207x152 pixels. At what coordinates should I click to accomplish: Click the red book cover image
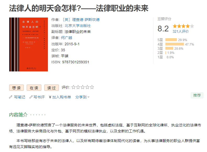pos(29,44)
